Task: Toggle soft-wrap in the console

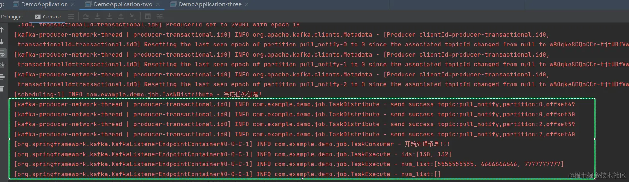Action: tap(2, 53)
